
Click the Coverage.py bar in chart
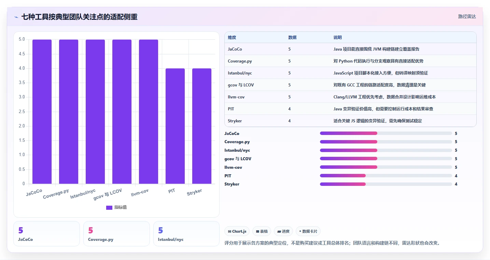pyautogui.click(x=69, y=112)
